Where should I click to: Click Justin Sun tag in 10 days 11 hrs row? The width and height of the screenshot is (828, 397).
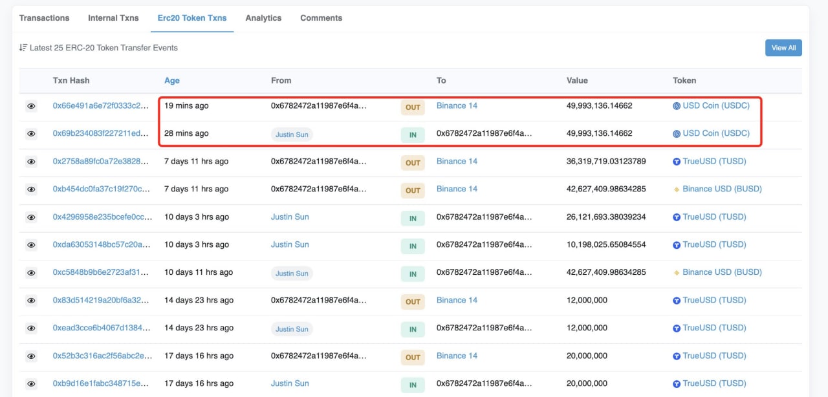292,274
